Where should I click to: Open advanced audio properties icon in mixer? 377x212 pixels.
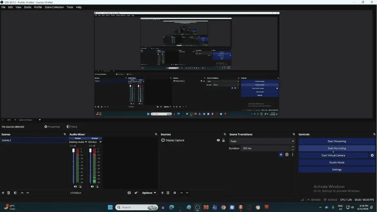(x=136, y=193)
